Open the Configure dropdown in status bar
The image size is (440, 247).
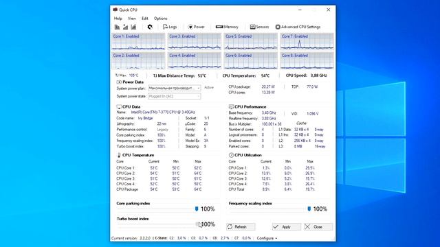(267, 238)
